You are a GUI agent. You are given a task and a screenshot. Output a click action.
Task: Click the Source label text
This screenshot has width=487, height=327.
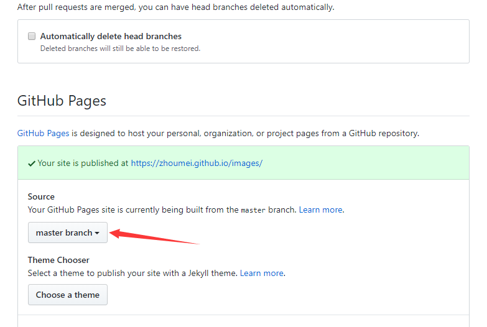[x=41, y=196]
